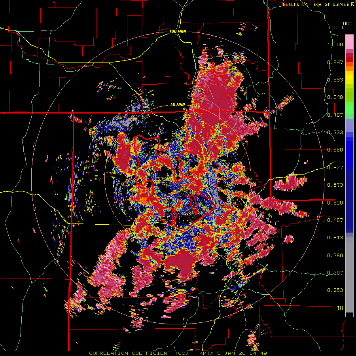The height and width of the screenshot is (356, 356).
Task: Click the 0.467 scale value
Action: click(335, 220)
